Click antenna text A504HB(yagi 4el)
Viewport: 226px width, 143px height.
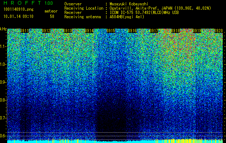[x=127, y=17]
